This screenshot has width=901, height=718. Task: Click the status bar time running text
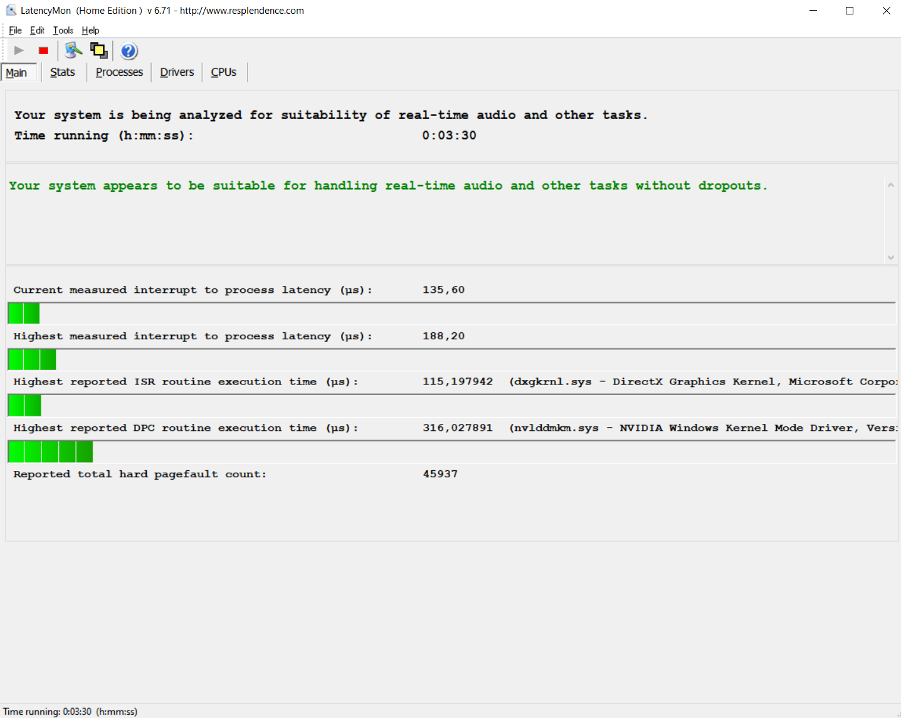(x=70, y=712)
